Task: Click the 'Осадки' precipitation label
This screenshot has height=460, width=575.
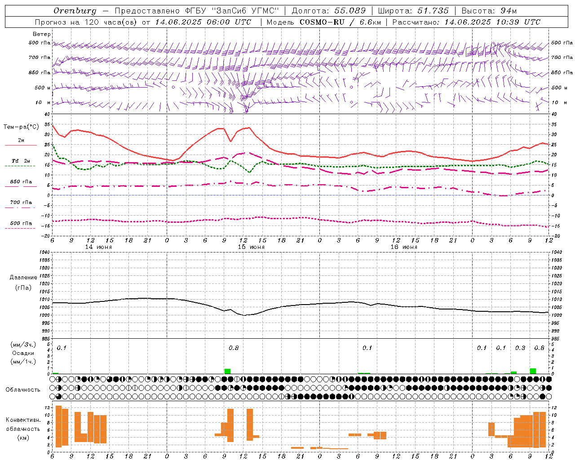Action: tap(23, 353)
